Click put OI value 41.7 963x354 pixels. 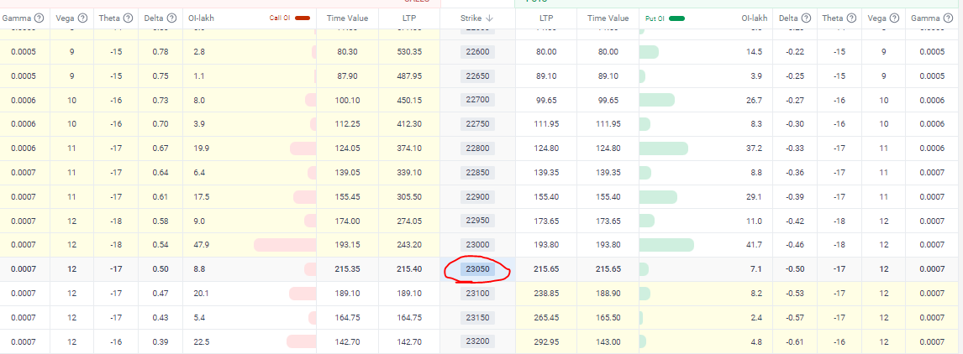click(x=755, y=245)
